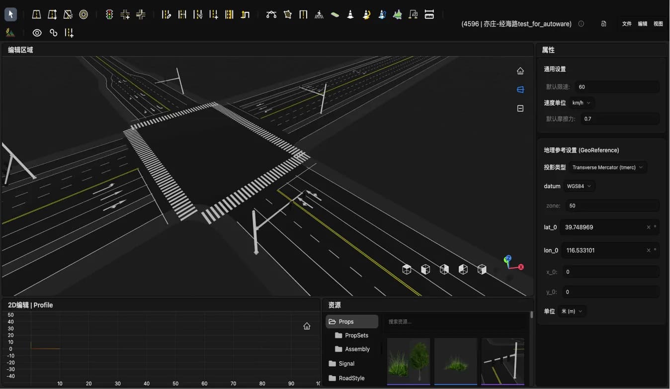Select the U-turn lane tool

tap(245, 14)
